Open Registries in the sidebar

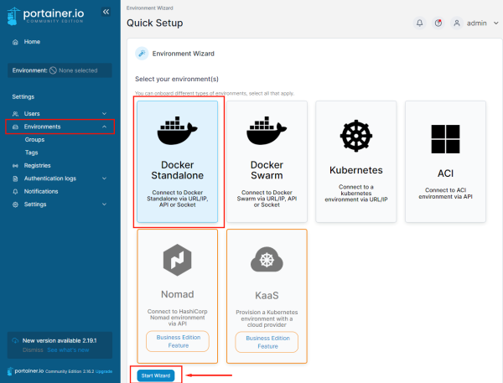38,165
